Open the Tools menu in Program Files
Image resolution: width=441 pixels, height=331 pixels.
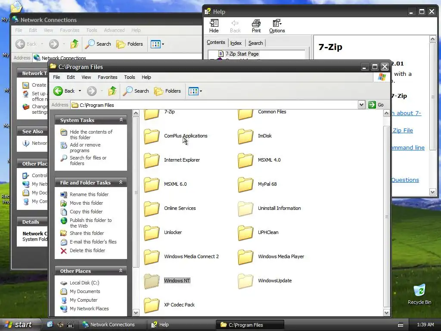130,77
